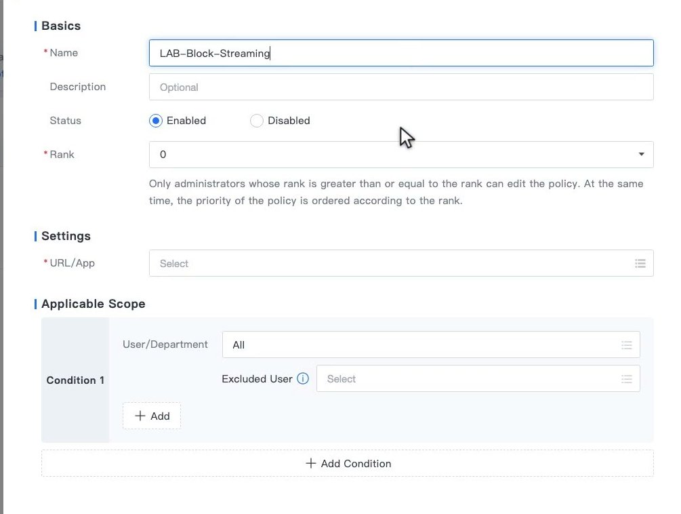Image resolution: width=681 pixels, height=514 pixels.
Task: Click the Excluded User label
Action: click(x=257, y=379)
